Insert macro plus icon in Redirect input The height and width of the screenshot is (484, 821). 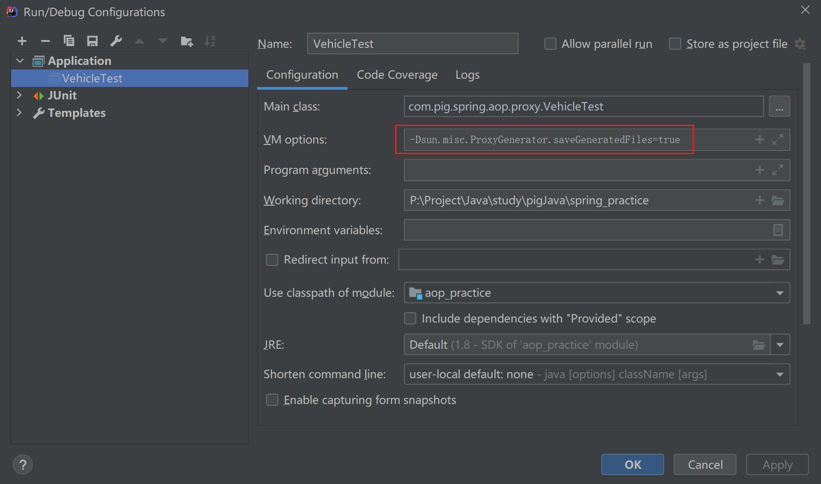point(760,260)
